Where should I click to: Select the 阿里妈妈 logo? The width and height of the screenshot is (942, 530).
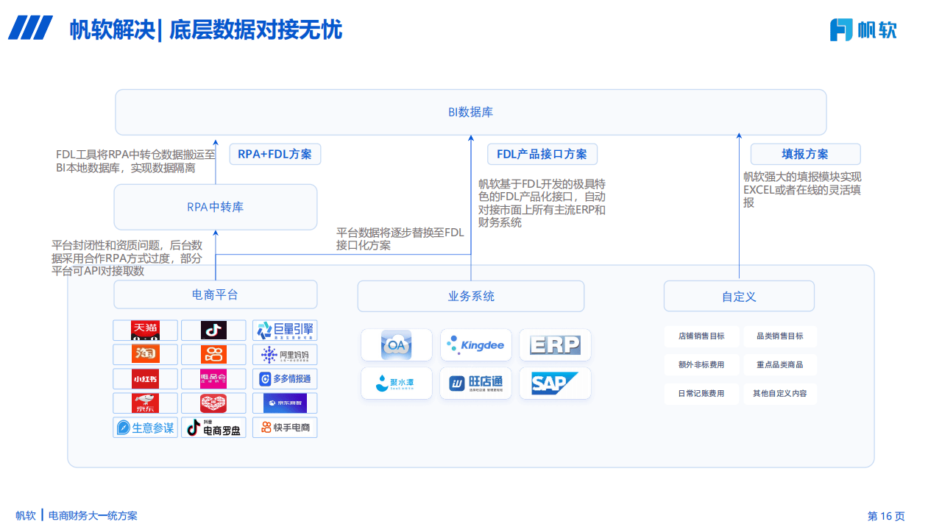point(285,354)
